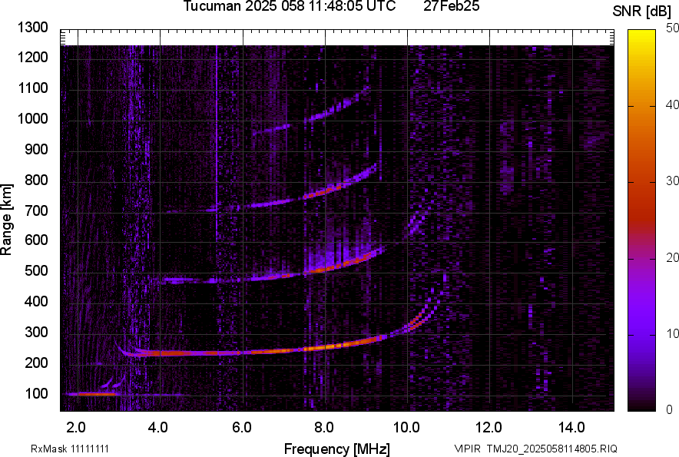Click the Tucuman timestamp plot title
The height and width of the screenshot is (457, 679).
pos(290,7)
